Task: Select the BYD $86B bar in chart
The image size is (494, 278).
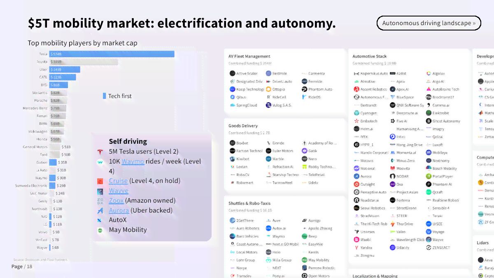Action: [58, 85]
